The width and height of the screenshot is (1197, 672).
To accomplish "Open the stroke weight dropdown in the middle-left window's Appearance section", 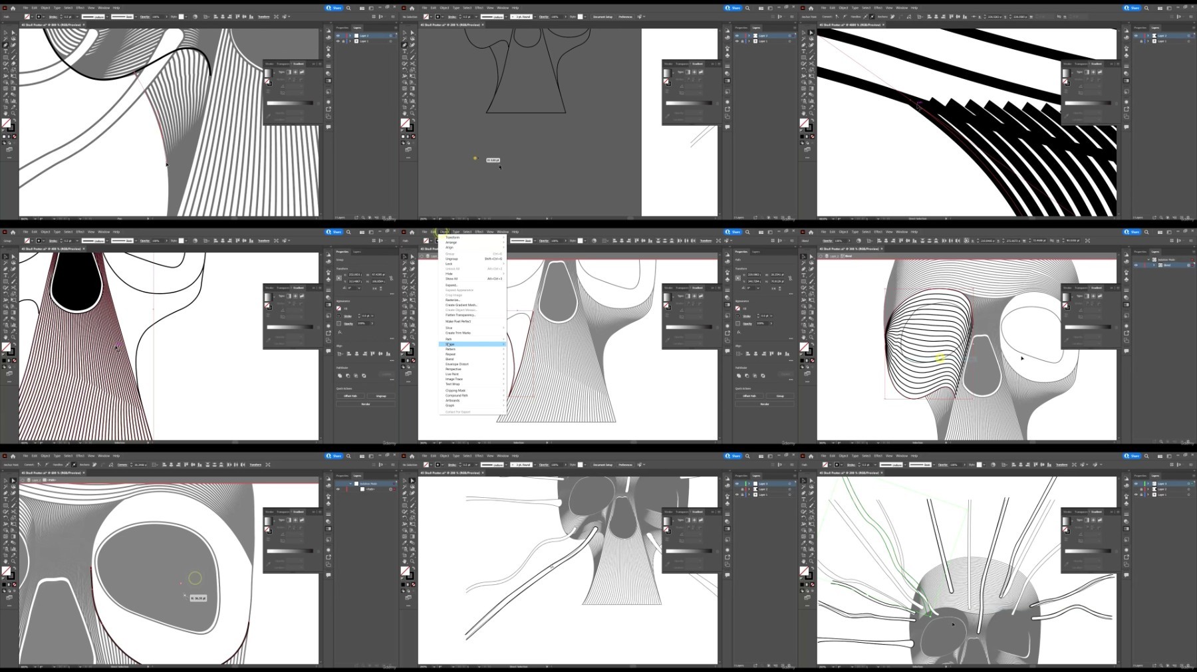I will pos(372,316).
